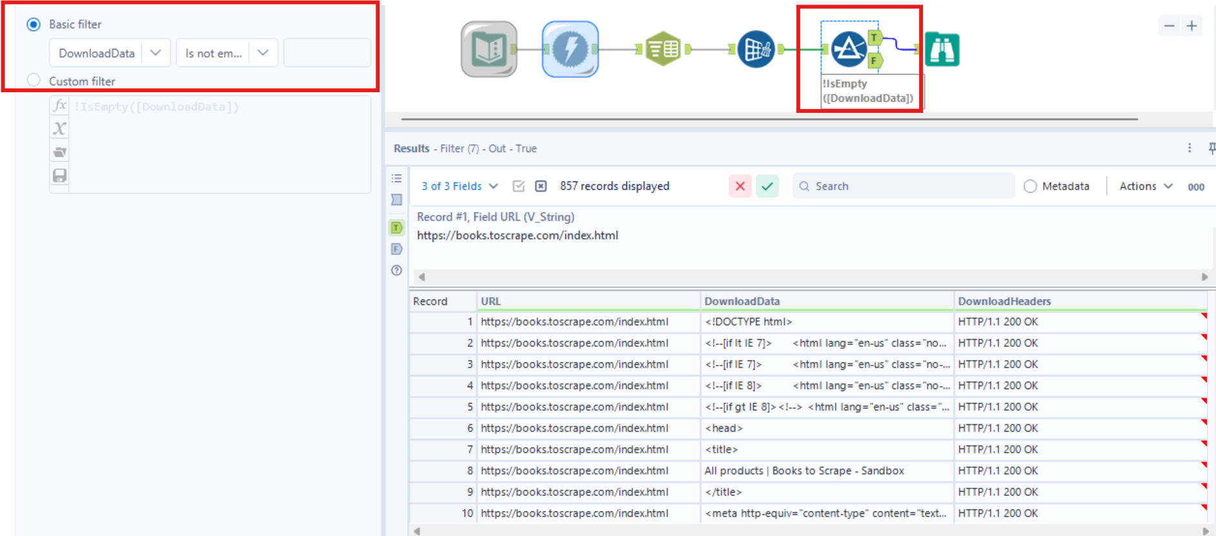Select the Input Data book tool icon
This screenshot has width=1216, height=536.
point(489,49)
